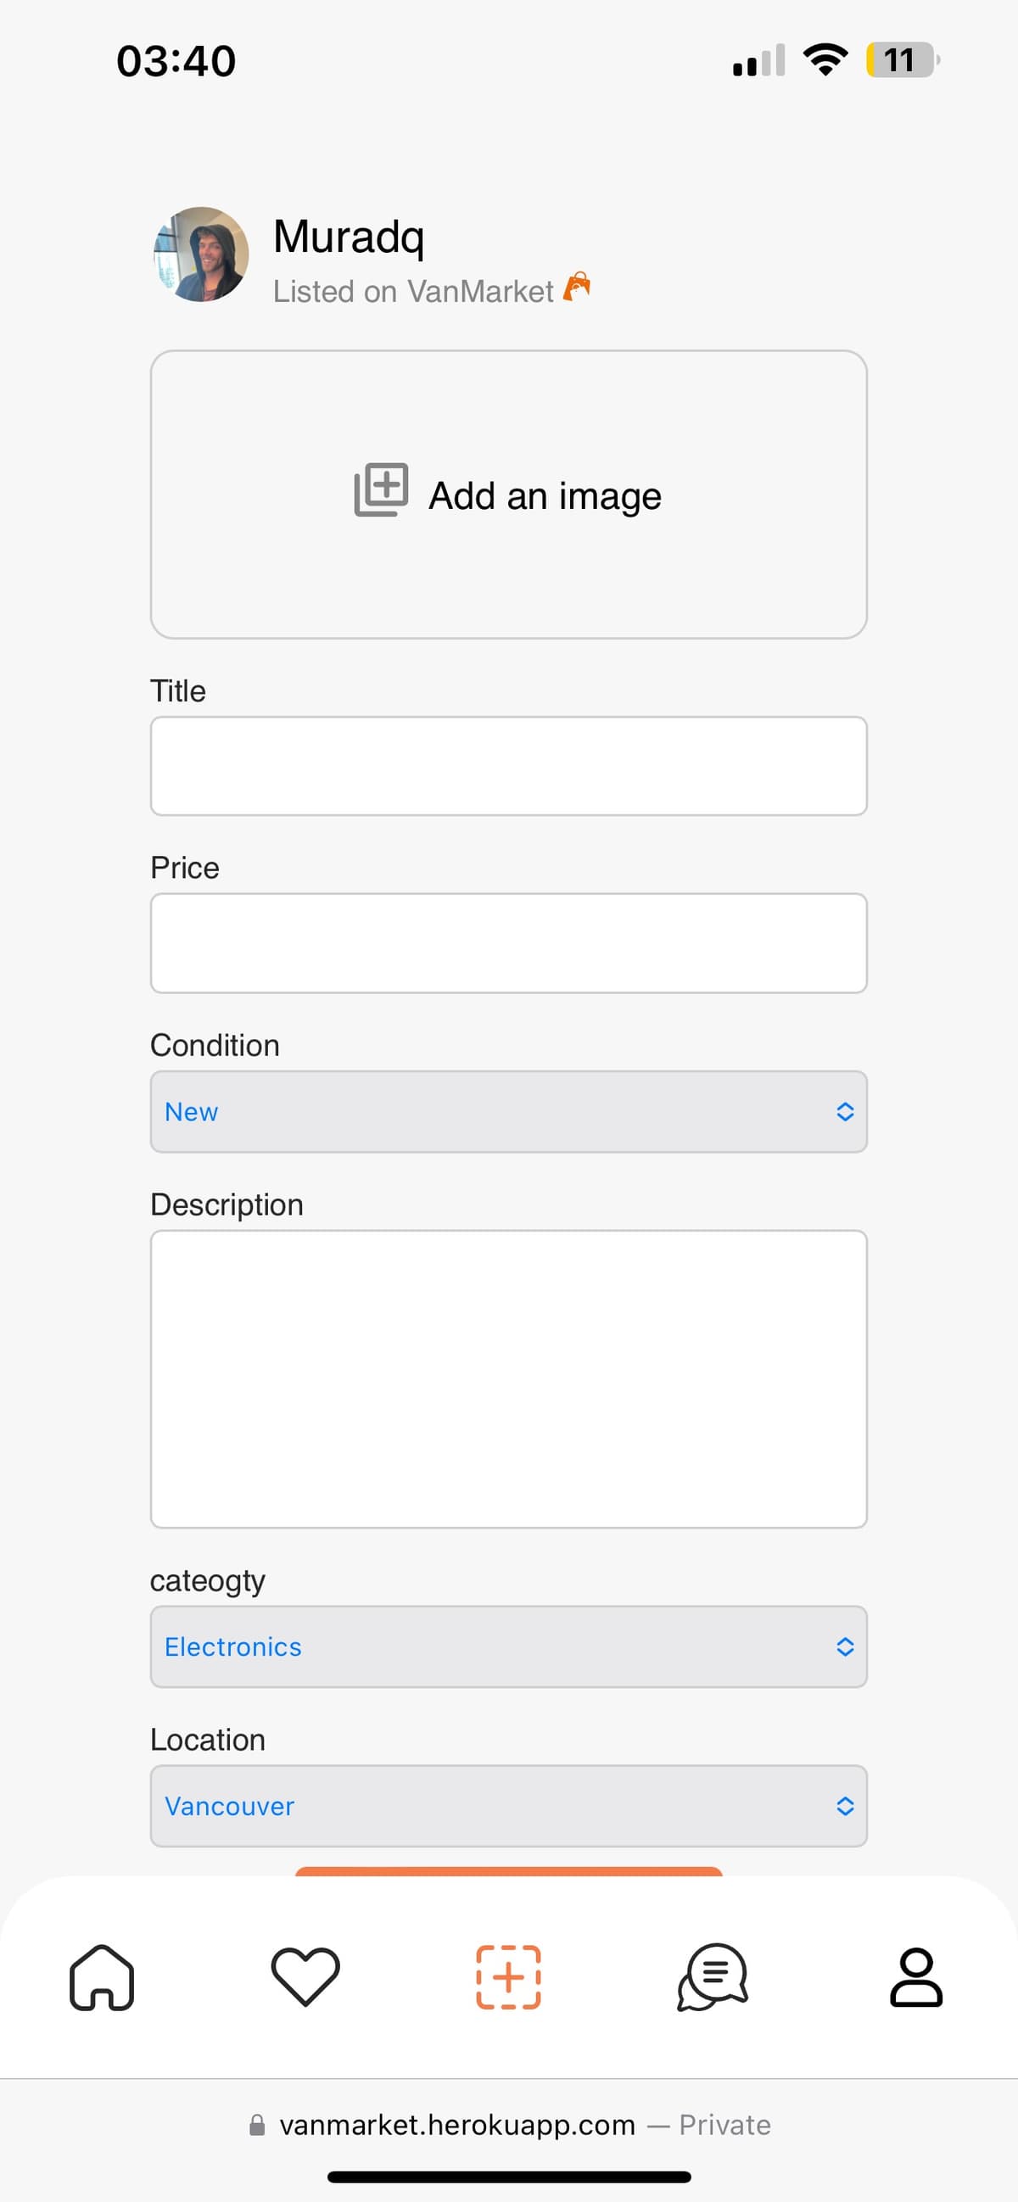Tap the Wi-Fi status icon

click(x=825, y=60)
